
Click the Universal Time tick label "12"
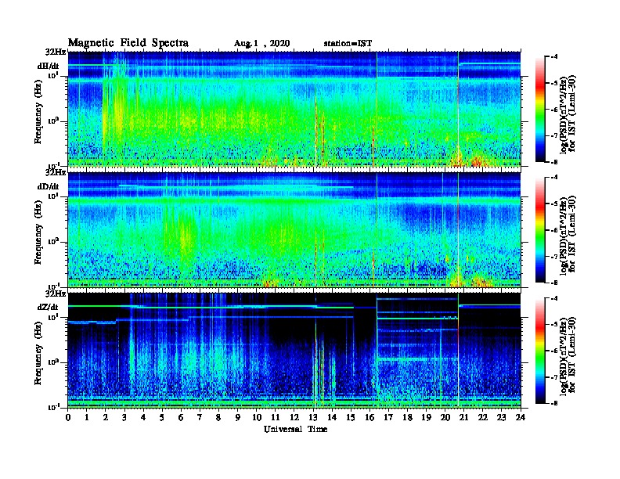[x=294, y=418]
